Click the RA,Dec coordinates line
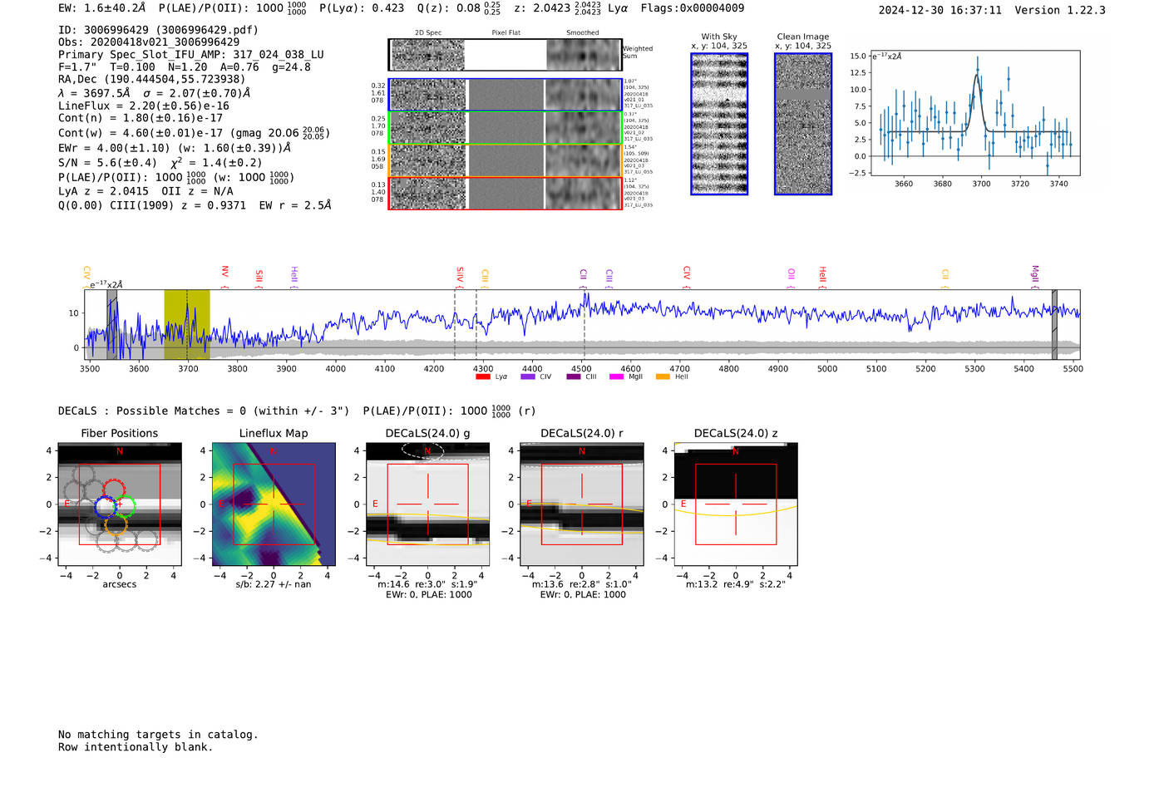Screen dimensions: 1164x792 (152, 79)
